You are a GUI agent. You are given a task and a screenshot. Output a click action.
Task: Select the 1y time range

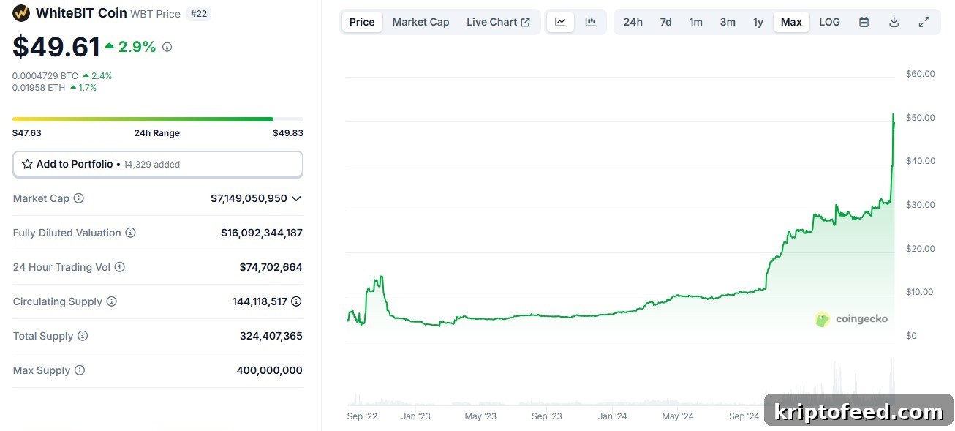coord(758,22)
